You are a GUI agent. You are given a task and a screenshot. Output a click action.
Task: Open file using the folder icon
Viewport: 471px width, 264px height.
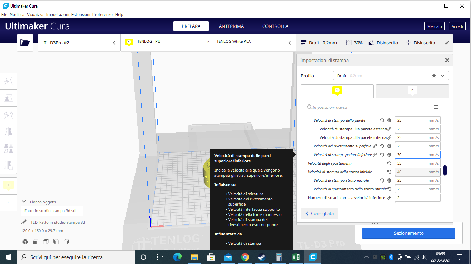point(25,43)
